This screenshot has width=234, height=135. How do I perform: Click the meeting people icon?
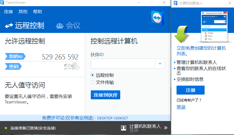click(x=59, y=26)
